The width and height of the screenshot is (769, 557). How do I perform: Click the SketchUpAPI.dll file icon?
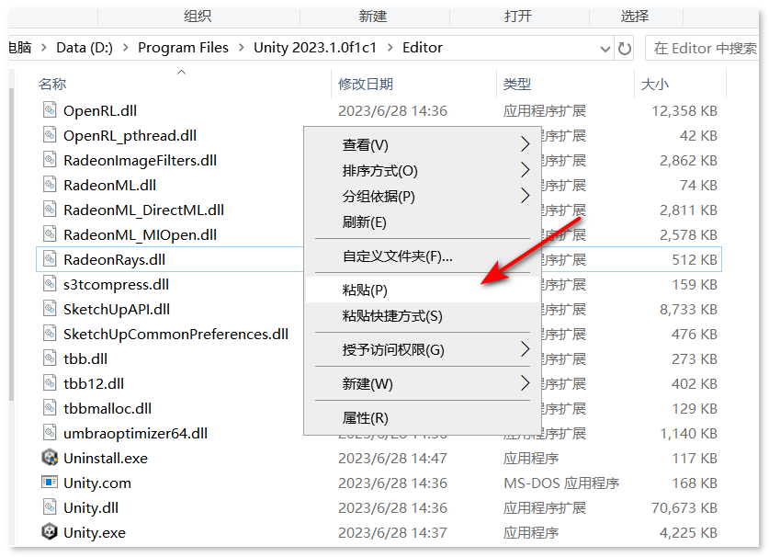pyautogui.click(x=50, y=308)
